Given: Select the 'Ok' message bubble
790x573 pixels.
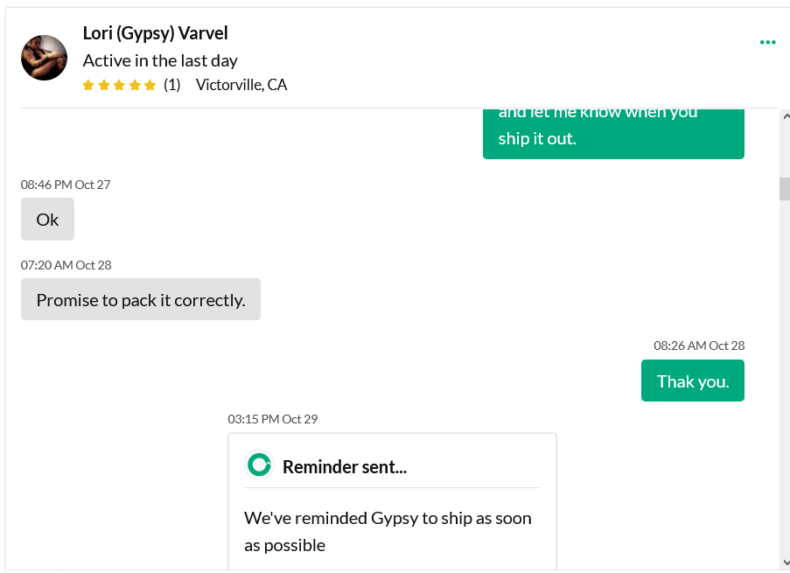Looking at the screenshot, I should [x=47, y=220].
